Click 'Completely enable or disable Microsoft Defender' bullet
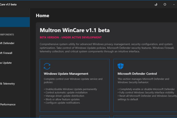The height and width of the screenshot is (118, 177). pyautogui.click(x=146, y=89)
